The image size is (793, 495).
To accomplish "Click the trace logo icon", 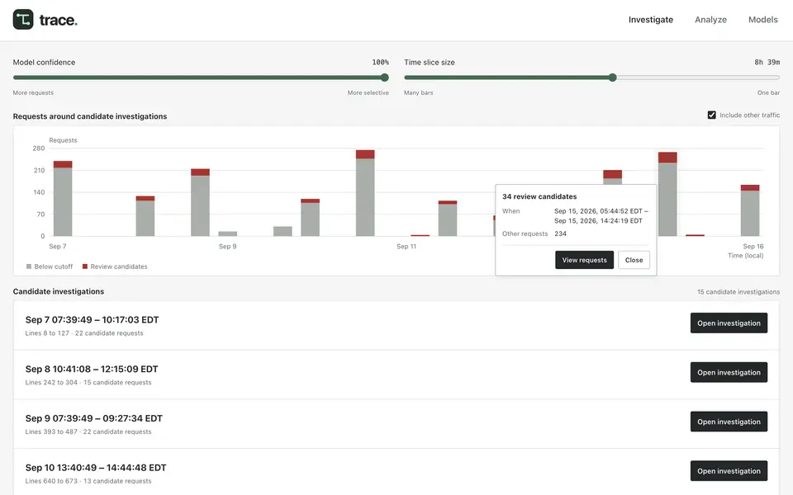I will coord(23,20).
